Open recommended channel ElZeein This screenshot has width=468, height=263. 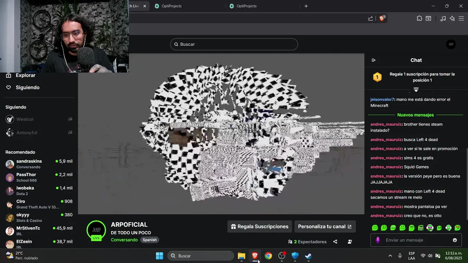[39, 244]
